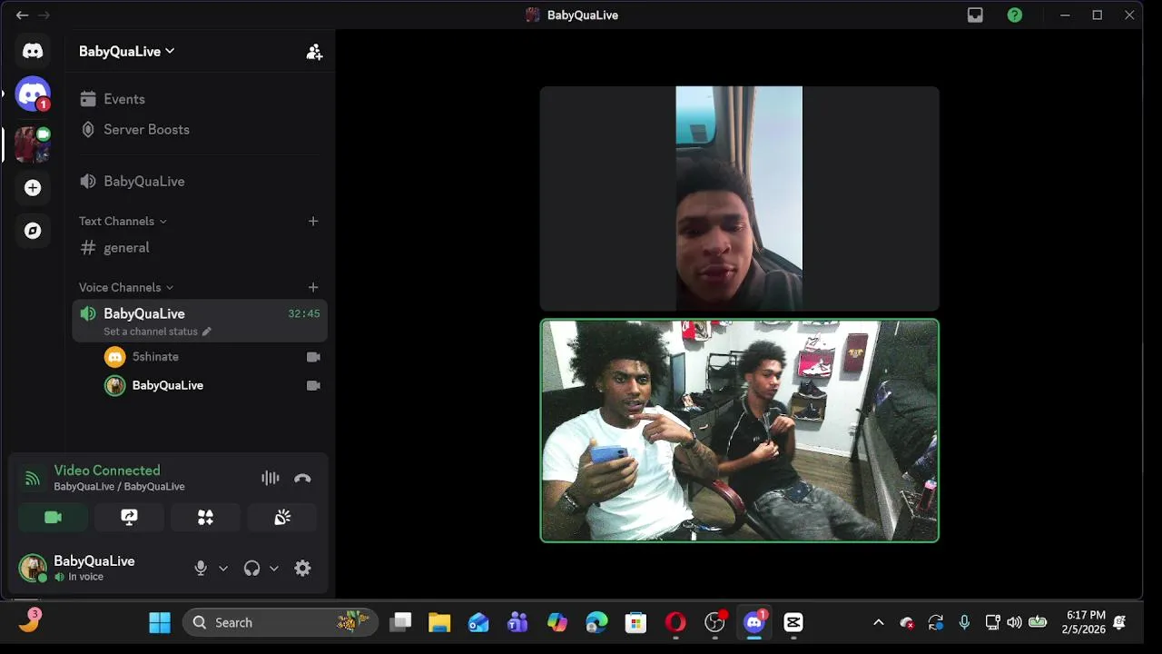This screenshot has height=654, width=1162.
Task: Select user 5shinate in voice channel
Action: (155, 357)
